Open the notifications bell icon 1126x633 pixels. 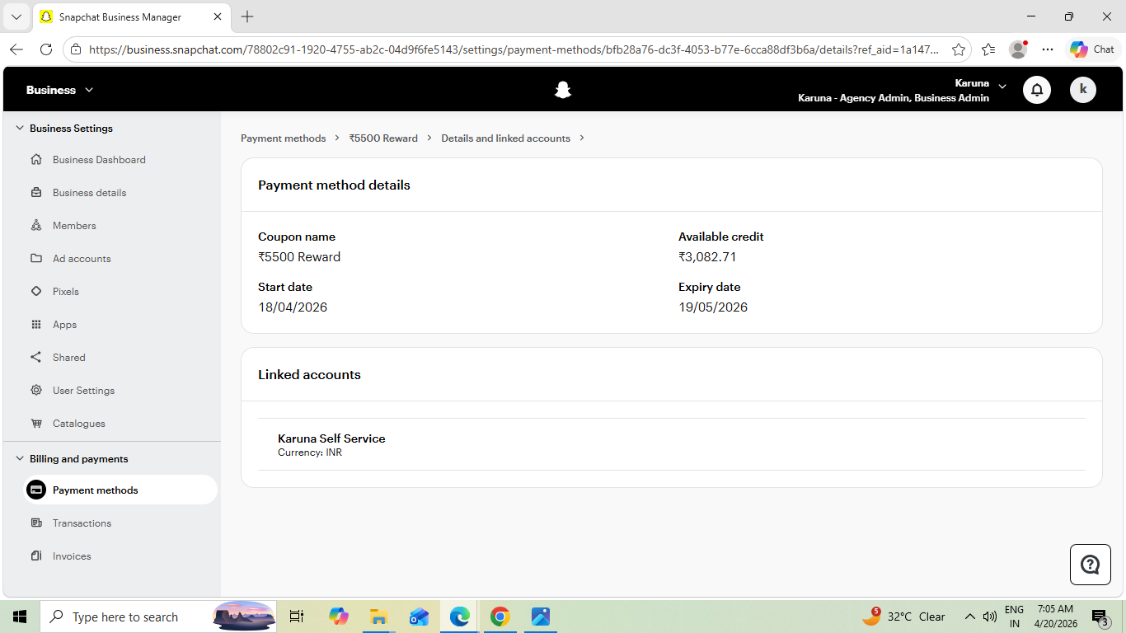pos(1037,90)
